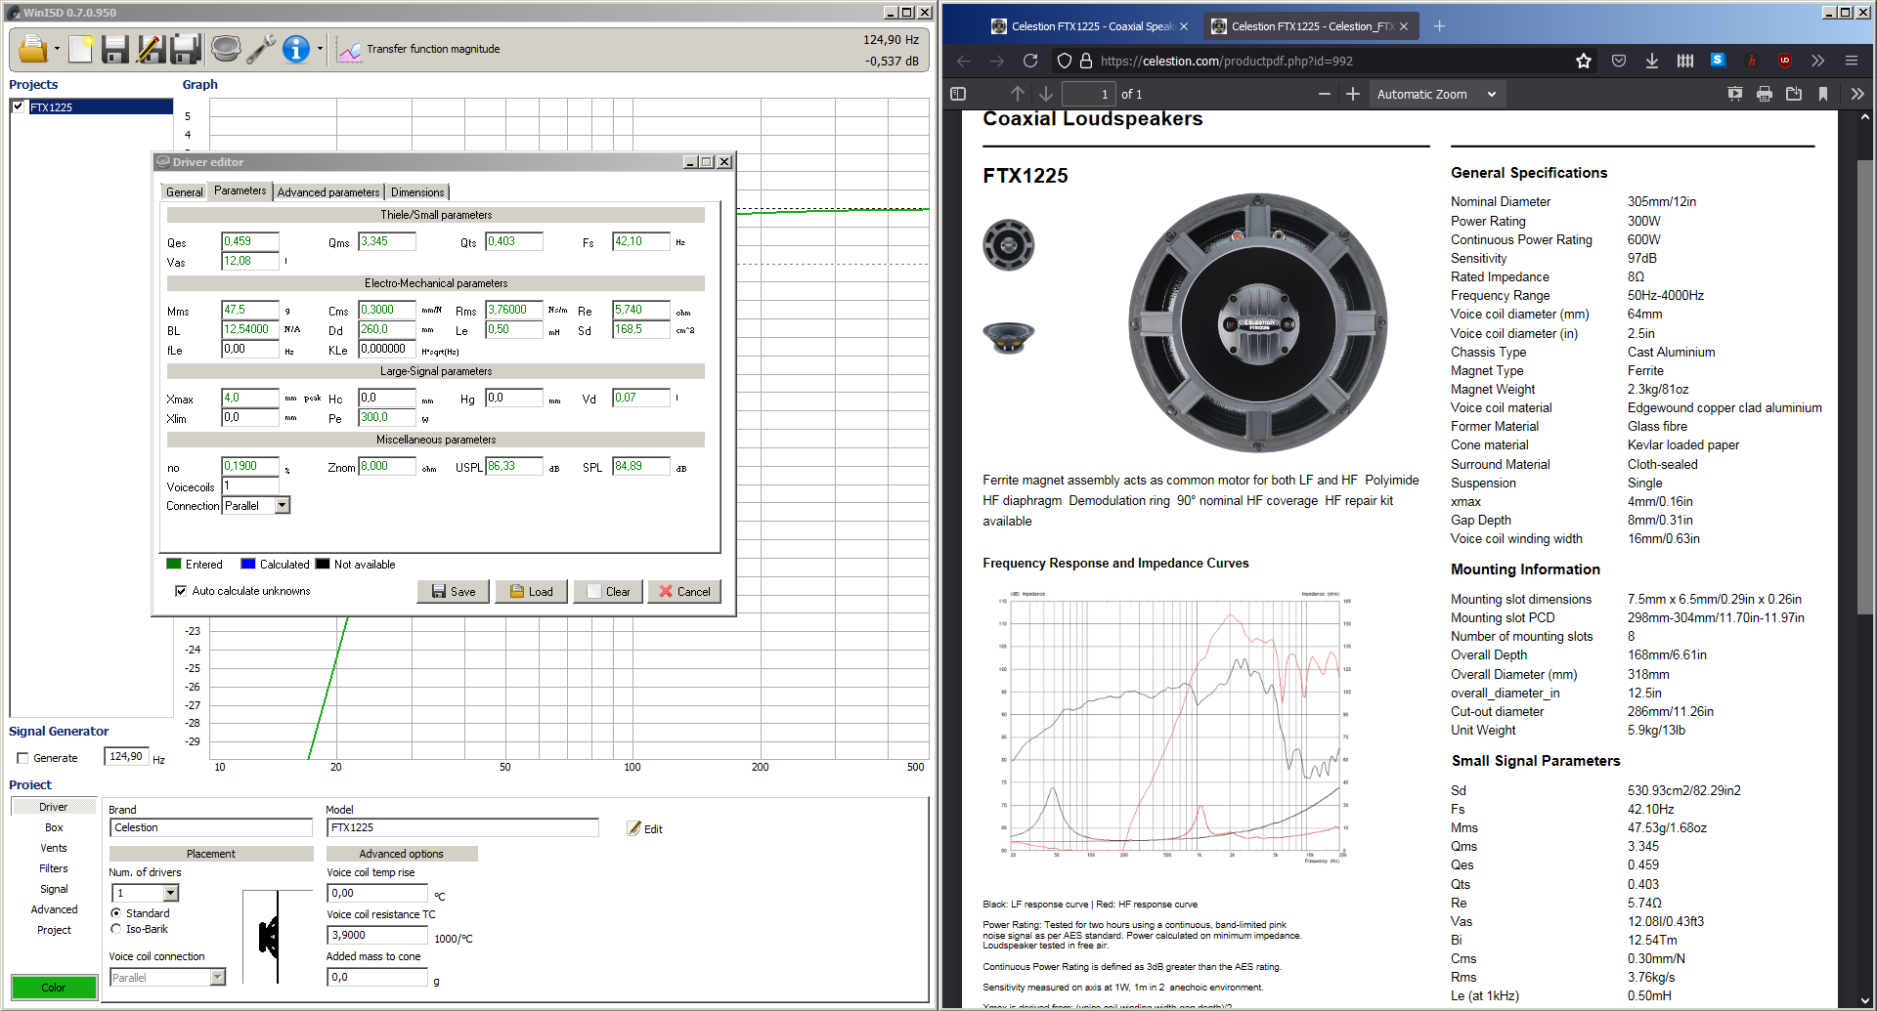This screenshot has width=1877, height=1011.
Task: Open the Connection Parallel dropdown
Action: pyautogui.click(x=283, y=505)
